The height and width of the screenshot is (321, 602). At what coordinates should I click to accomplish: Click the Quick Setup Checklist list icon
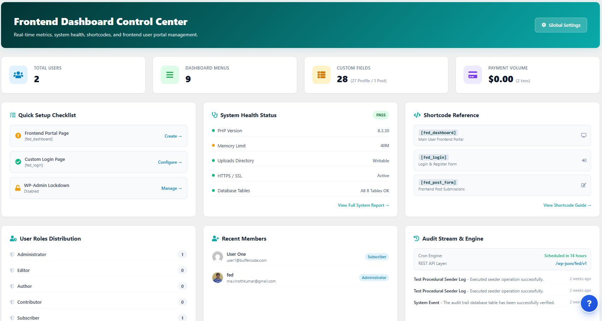tap(13, 115)
